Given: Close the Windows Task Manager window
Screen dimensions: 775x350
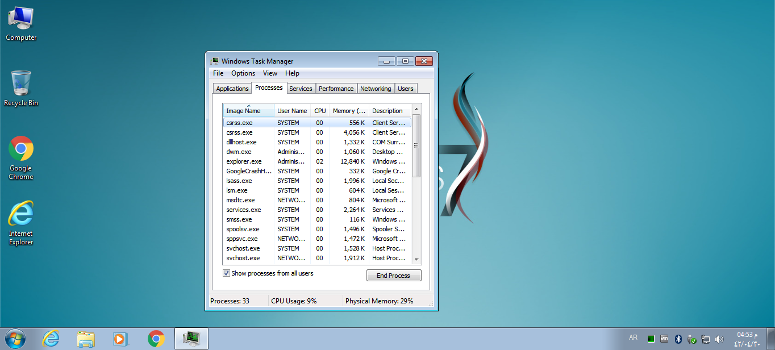Looking at the screenshot, I should (424, 61).
